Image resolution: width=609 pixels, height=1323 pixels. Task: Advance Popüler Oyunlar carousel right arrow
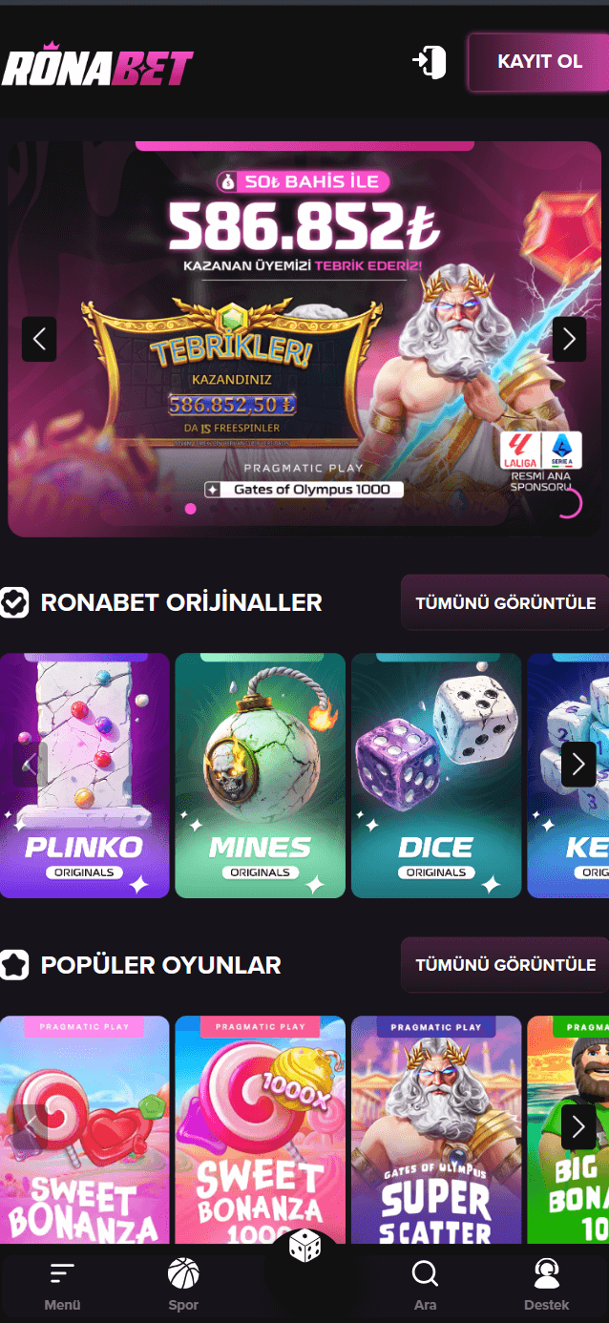click(578, 1127)
